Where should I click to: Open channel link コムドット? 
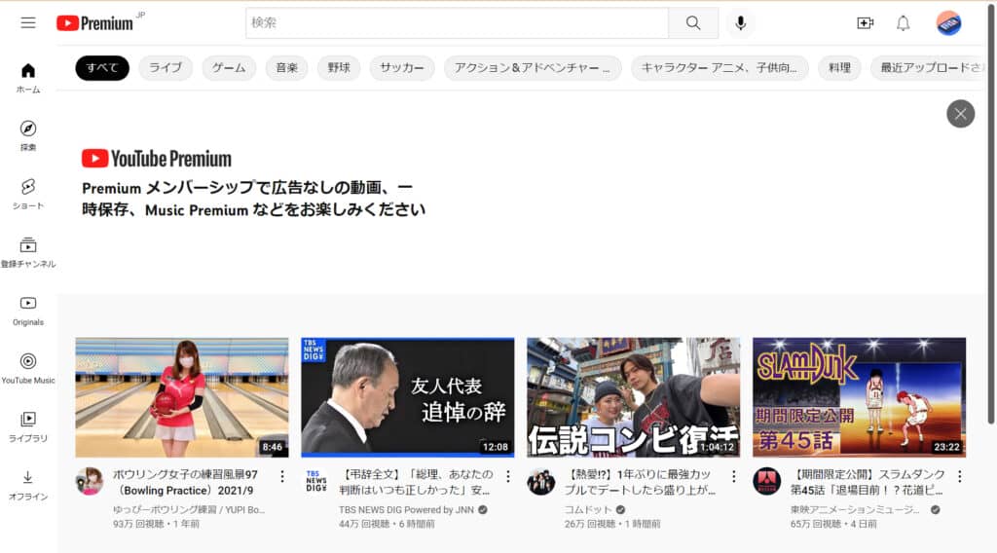[588, 510]
